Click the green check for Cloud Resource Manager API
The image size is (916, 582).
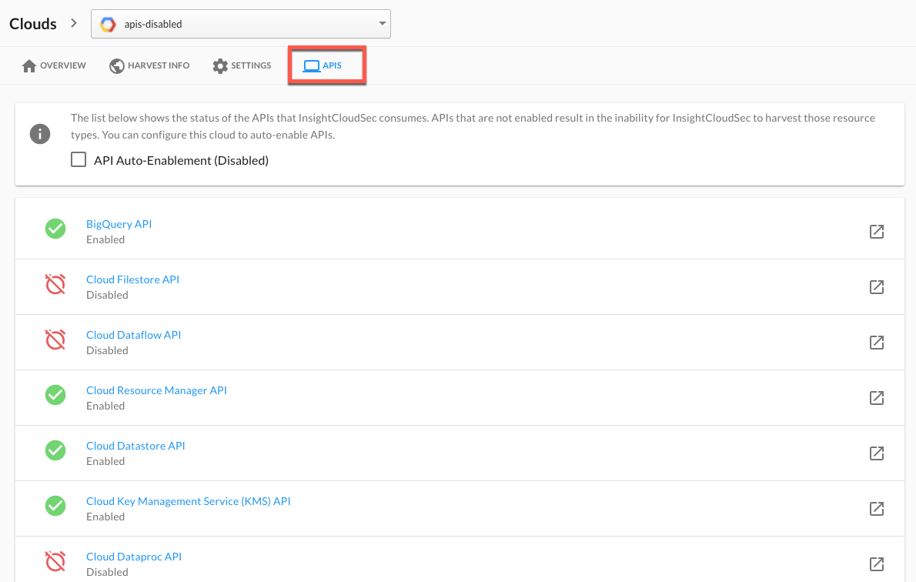[55, 395]
